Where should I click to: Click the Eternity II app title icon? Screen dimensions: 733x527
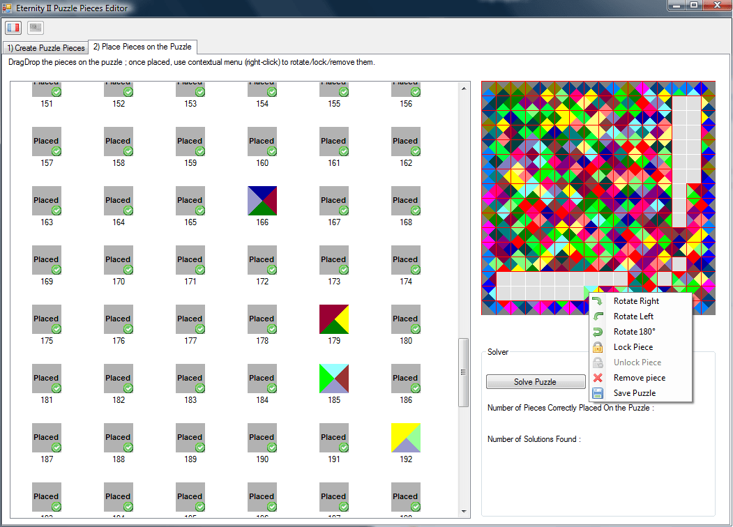[6, 8]
